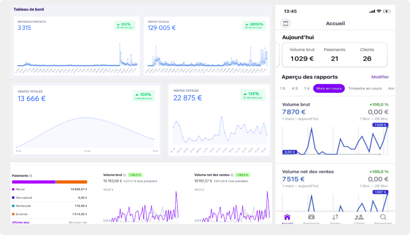Tap the Accueil home icon
This screenshot has height=235, width=410.
(x=287, y=217)
